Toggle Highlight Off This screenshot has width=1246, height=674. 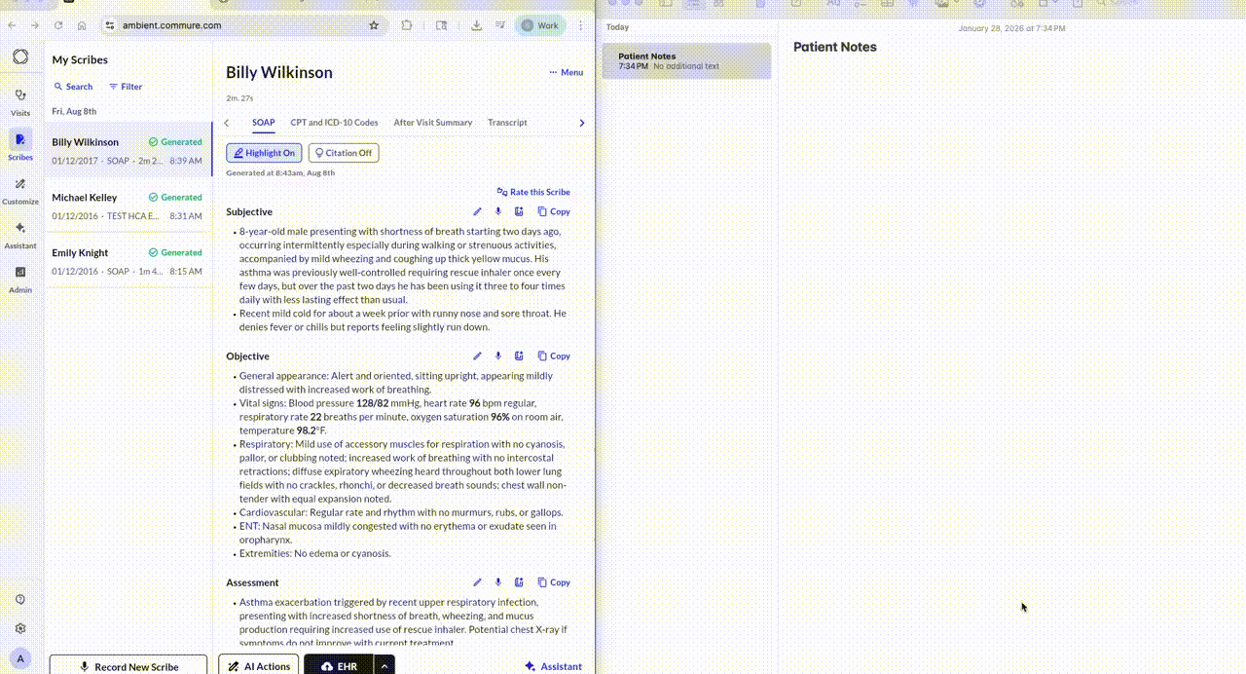(263, 152)
